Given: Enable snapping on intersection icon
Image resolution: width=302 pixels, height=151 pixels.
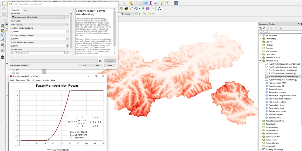Looking at the screenshot, I should (x=145, y=14).
